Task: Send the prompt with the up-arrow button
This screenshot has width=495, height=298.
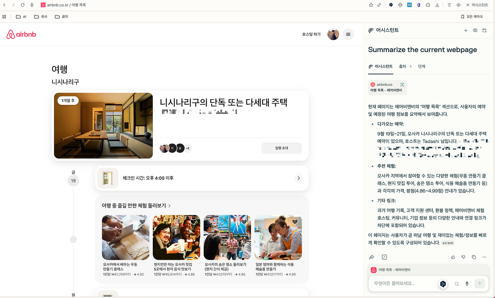Action: click(x=480, y=284)
